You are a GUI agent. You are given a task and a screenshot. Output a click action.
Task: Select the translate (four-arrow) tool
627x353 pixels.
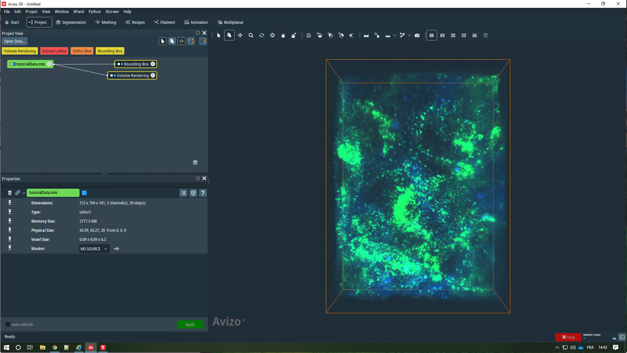[x=240, y=35]
